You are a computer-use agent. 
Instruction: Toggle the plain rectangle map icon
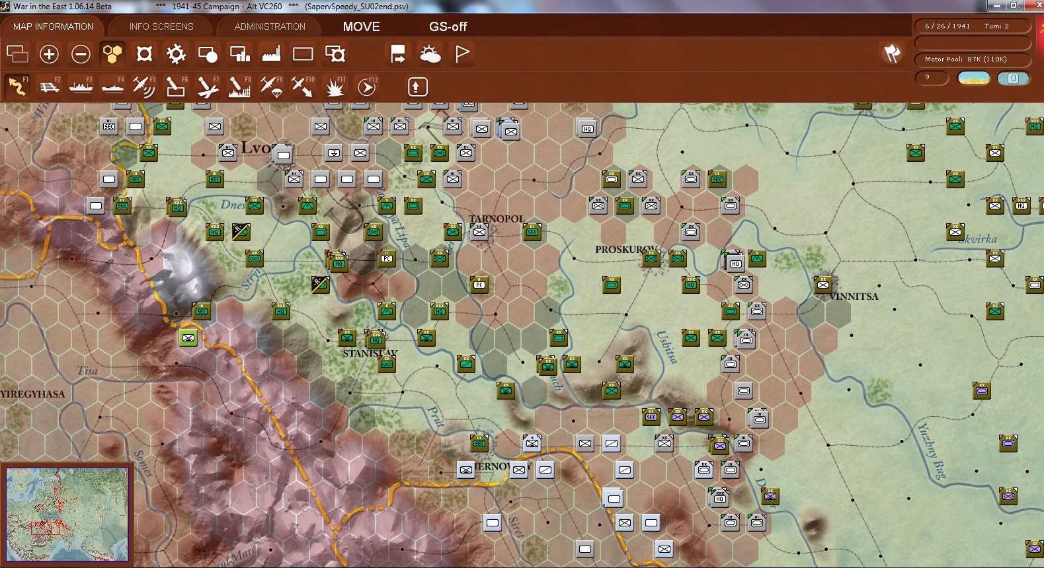[303, 54]
